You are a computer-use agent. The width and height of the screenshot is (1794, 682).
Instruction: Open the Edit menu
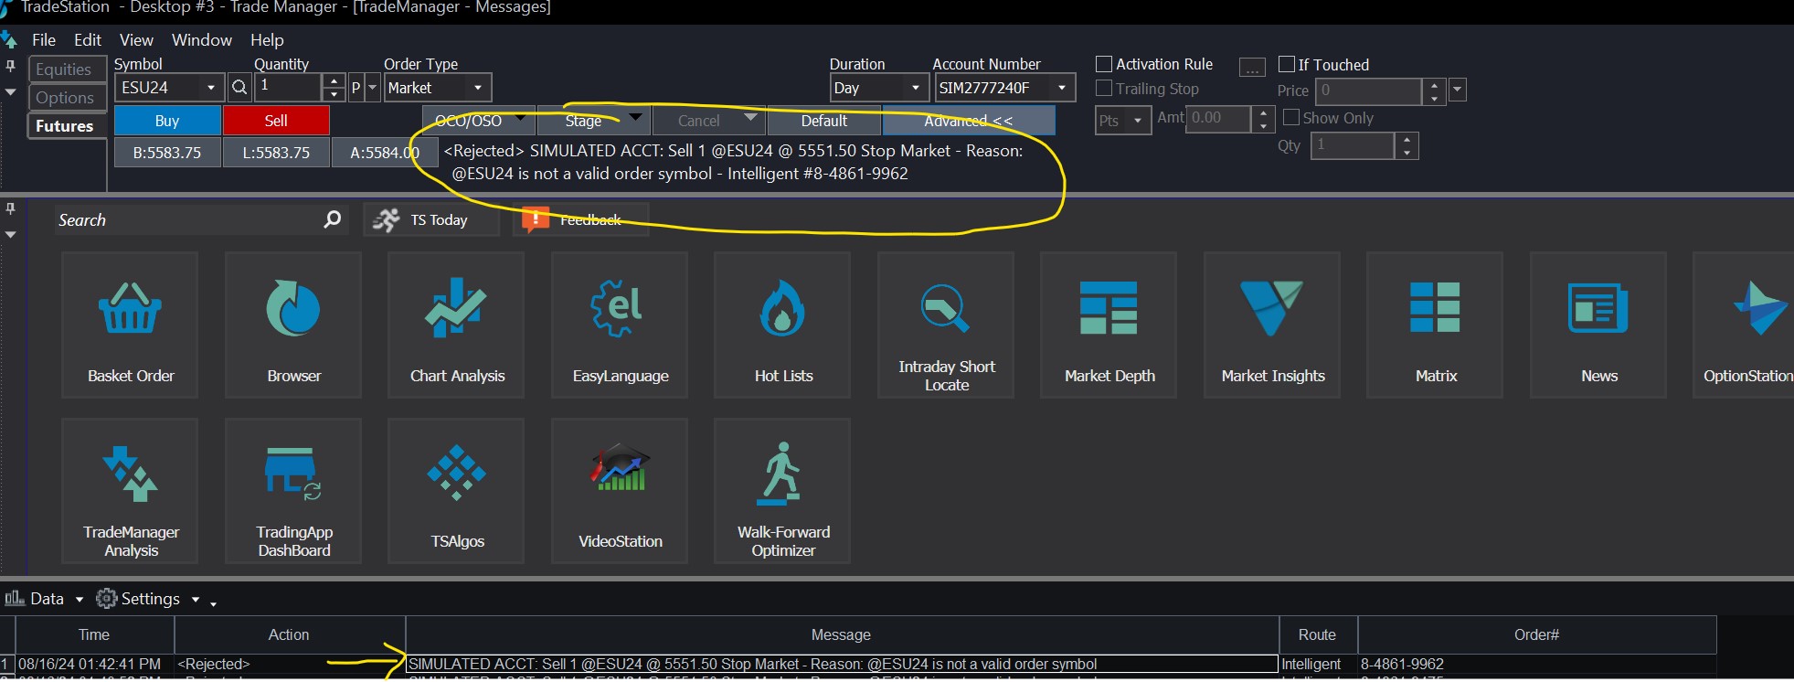point(88,40)
